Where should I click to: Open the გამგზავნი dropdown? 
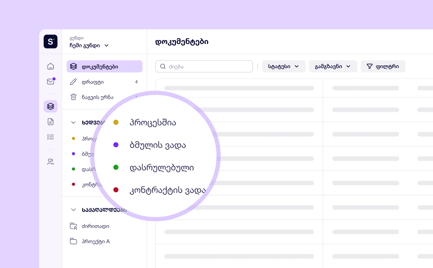click(333, 66)
